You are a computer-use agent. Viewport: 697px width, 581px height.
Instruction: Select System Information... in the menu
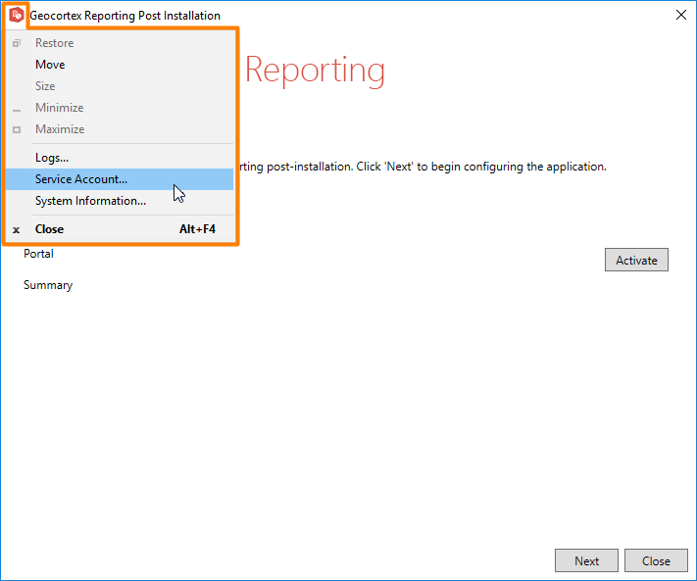click(x=90, y=201)
